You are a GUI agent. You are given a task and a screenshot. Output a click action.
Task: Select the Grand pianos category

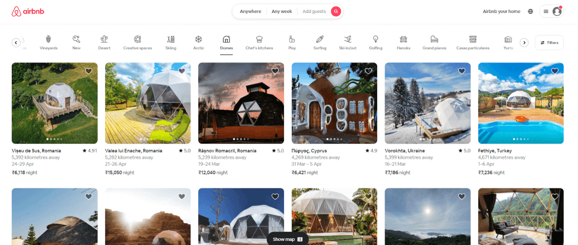(x=434, y=43)
